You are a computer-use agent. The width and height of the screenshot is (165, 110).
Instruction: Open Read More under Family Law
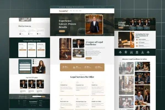[94, 94]
